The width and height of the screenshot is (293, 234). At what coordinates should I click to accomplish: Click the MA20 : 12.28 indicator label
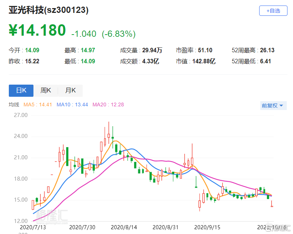(x=108, y=104)
